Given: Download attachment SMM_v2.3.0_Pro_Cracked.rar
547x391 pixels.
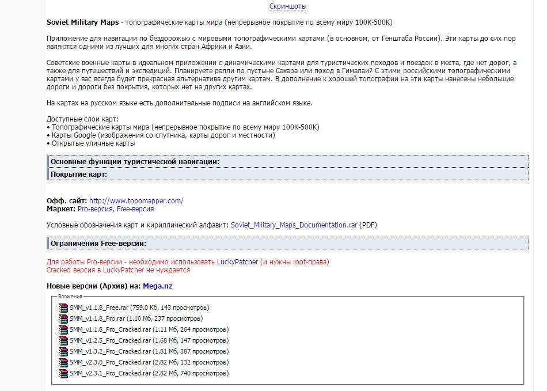Looking at the screenshot, I should coord(110,362).
